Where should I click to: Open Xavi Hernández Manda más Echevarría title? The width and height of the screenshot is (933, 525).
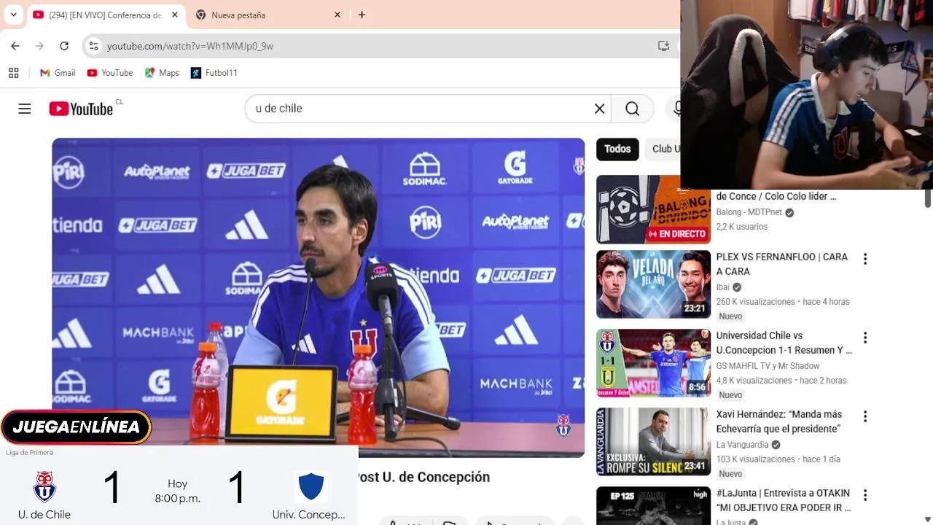point(778,421)
